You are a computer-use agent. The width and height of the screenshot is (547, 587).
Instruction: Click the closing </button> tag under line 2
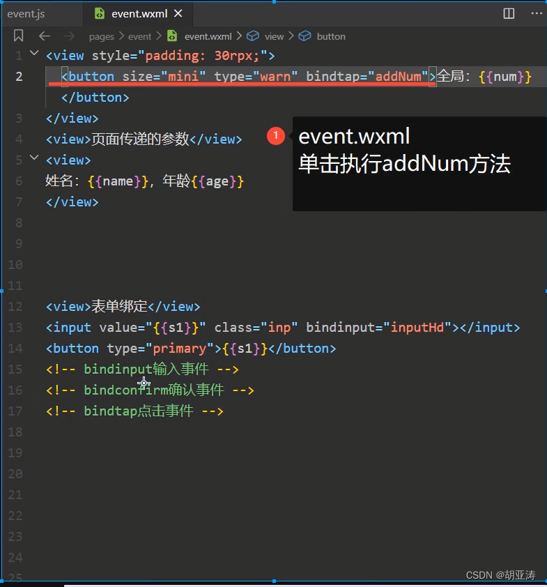tap(95, 98)
